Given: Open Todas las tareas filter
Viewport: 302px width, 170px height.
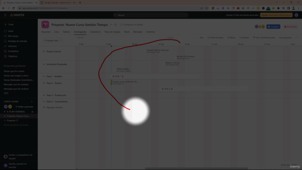Looking at the screenshot, I should click(215, 38).
